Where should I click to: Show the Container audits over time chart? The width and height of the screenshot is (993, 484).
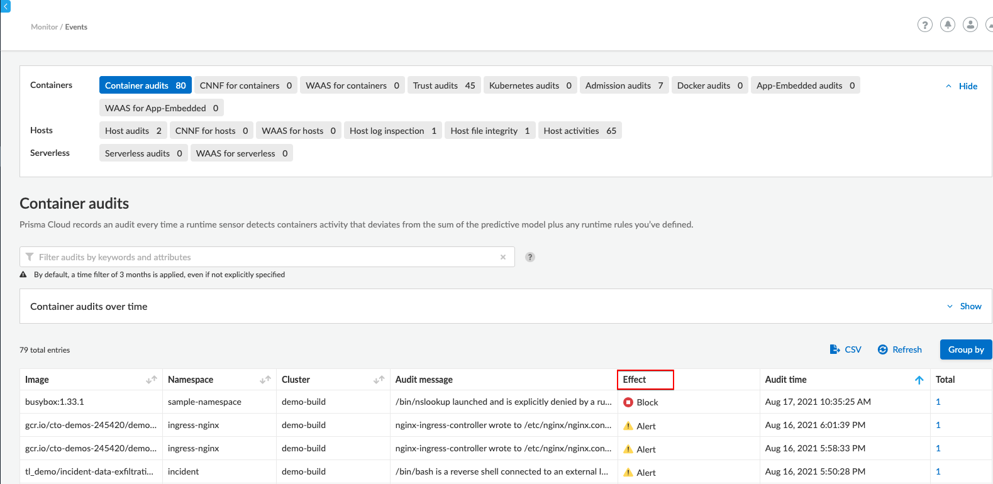pos(964,306)
